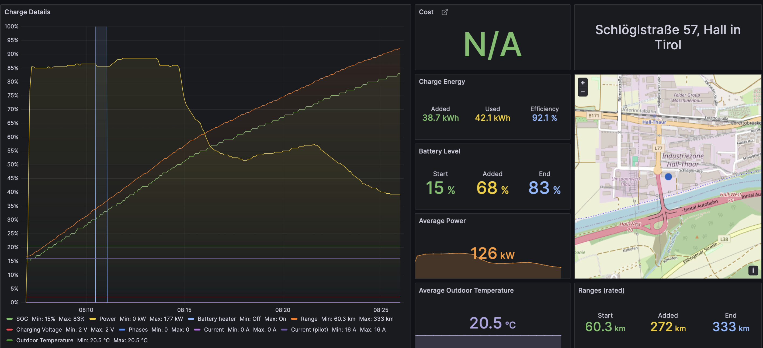Open the Charge Details panel title menu
Screen dimensions: 763x348
tap(27, 12)
